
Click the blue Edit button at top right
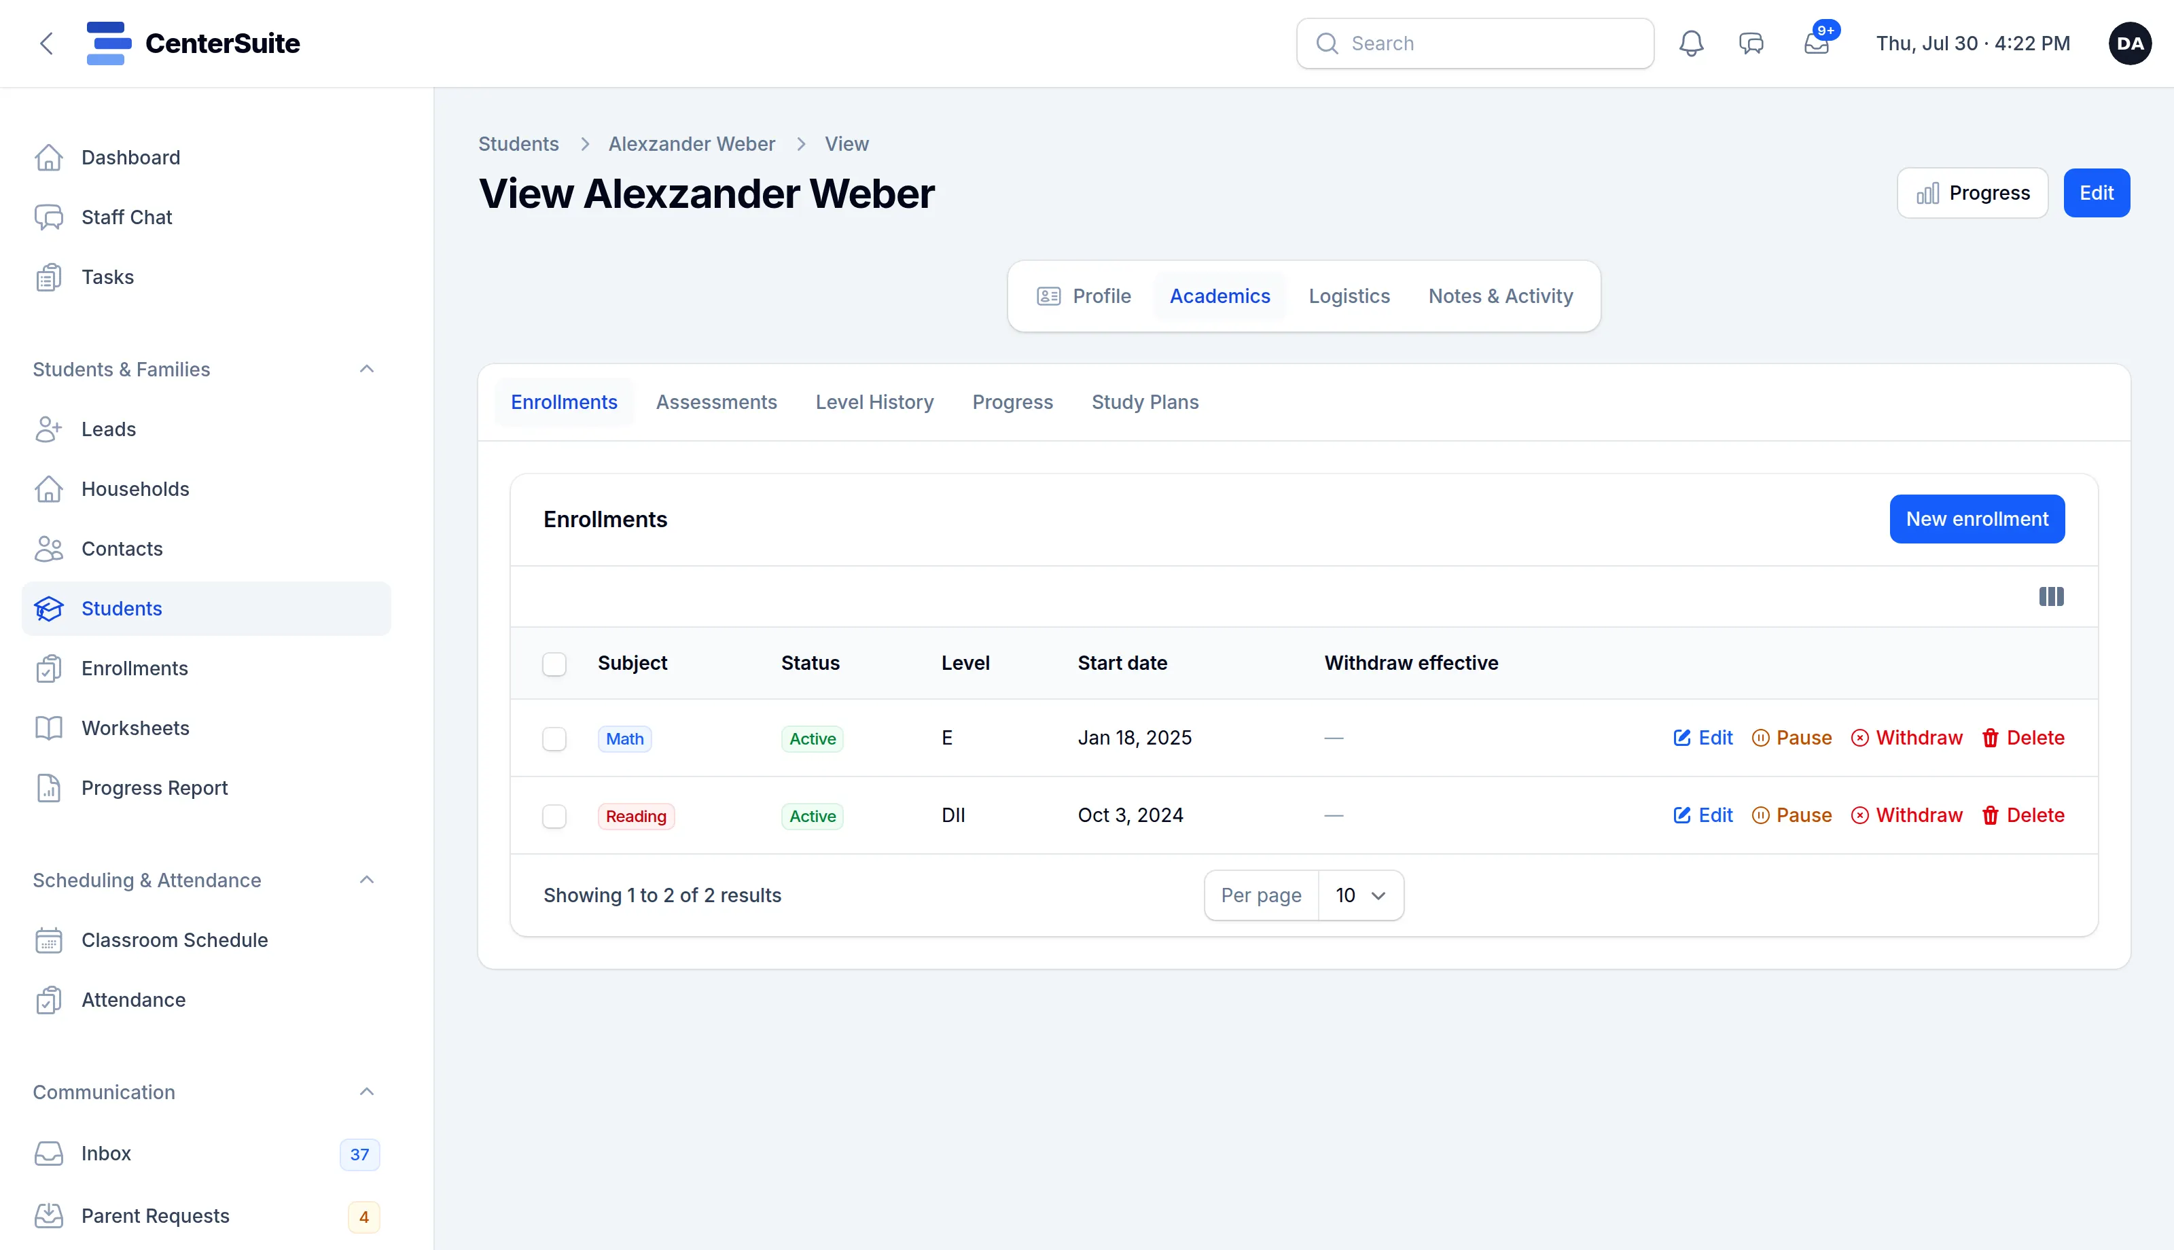coord(2096,193)
